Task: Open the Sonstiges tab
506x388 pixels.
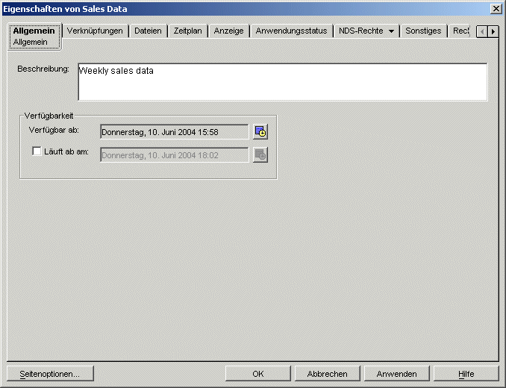Action: coord(423,31)
